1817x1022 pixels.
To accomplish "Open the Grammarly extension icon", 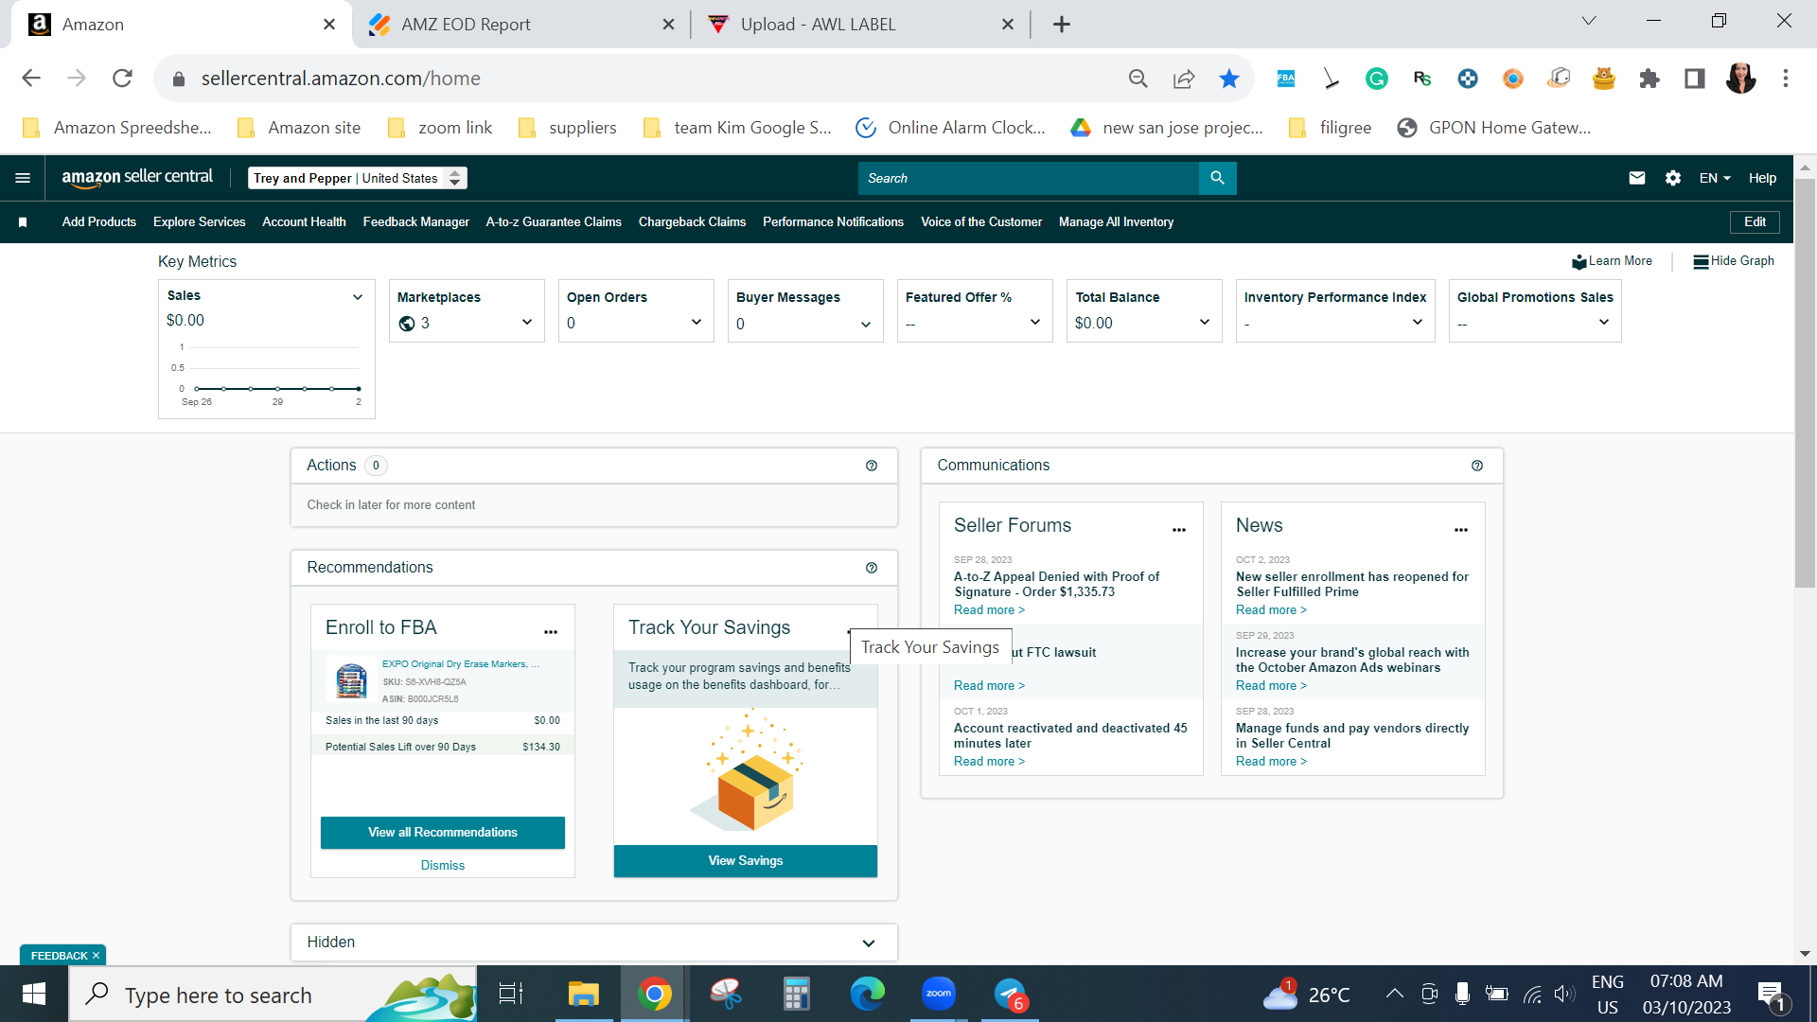I will tap(1377, 79).
